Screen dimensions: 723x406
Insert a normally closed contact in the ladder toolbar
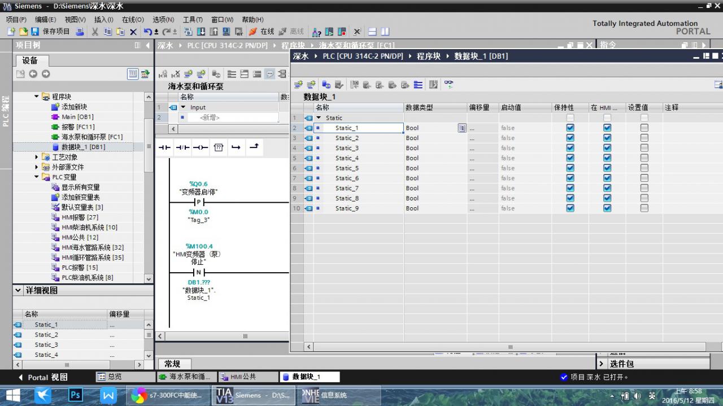(x=182, y=147)
